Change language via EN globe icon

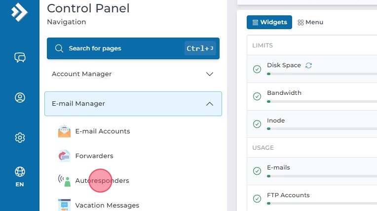pyautogui.click(x=20, y=176)
